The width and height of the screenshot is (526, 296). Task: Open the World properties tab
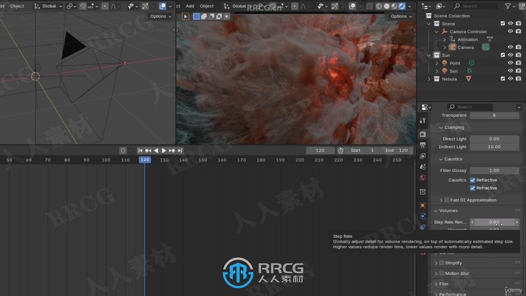point(423,178)
